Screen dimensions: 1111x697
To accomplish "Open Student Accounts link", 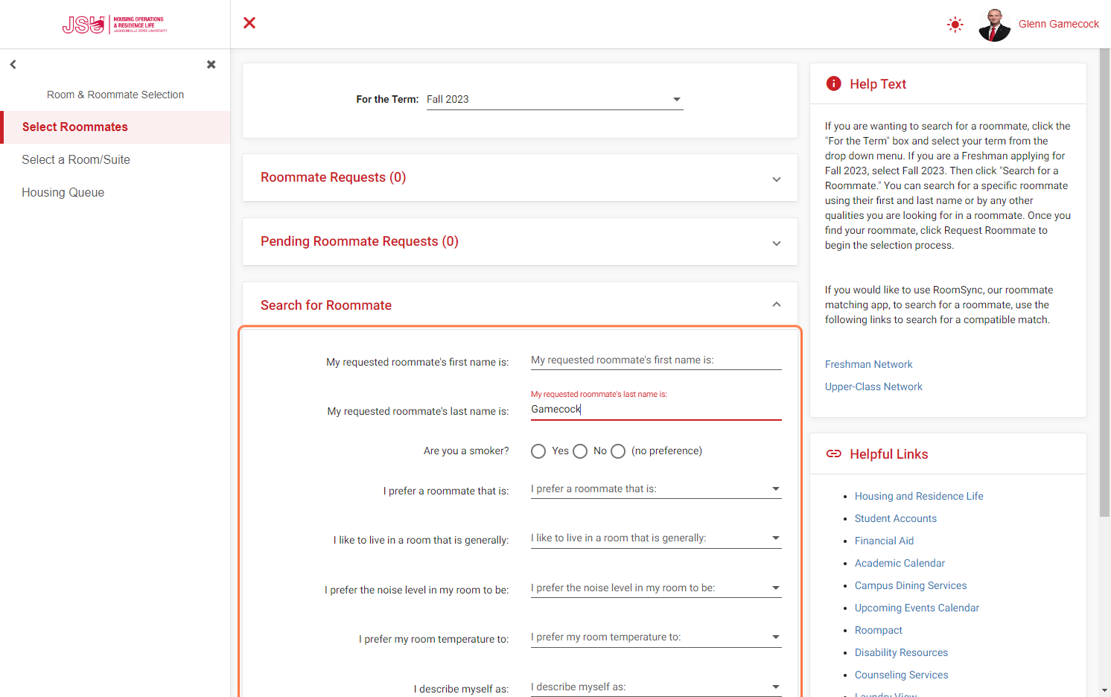I will pyautogui.click(x=896, y=518).
